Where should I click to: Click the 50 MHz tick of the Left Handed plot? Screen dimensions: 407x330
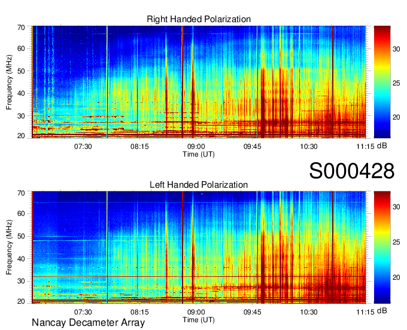coord(21,236)
